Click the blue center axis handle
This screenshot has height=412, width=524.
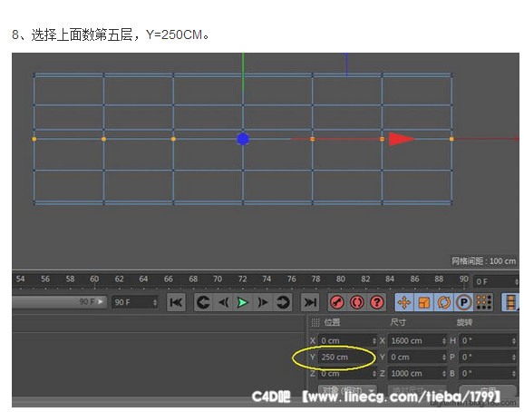click(x=243, y=139)
